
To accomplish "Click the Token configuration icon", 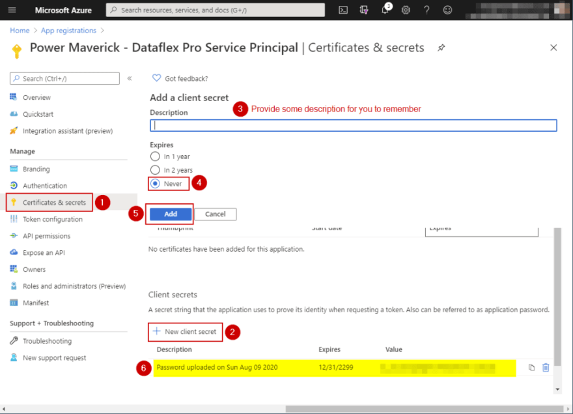I will (14, 219).
